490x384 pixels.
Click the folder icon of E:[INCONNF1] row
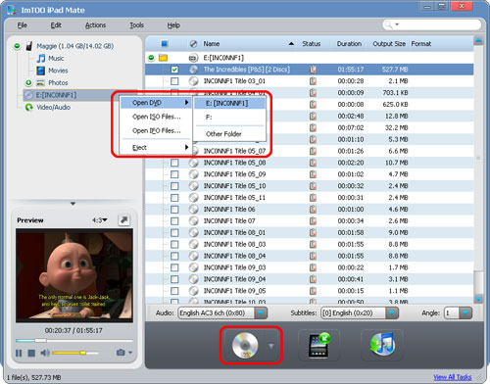pyautogui.click(x=163, y=58)
